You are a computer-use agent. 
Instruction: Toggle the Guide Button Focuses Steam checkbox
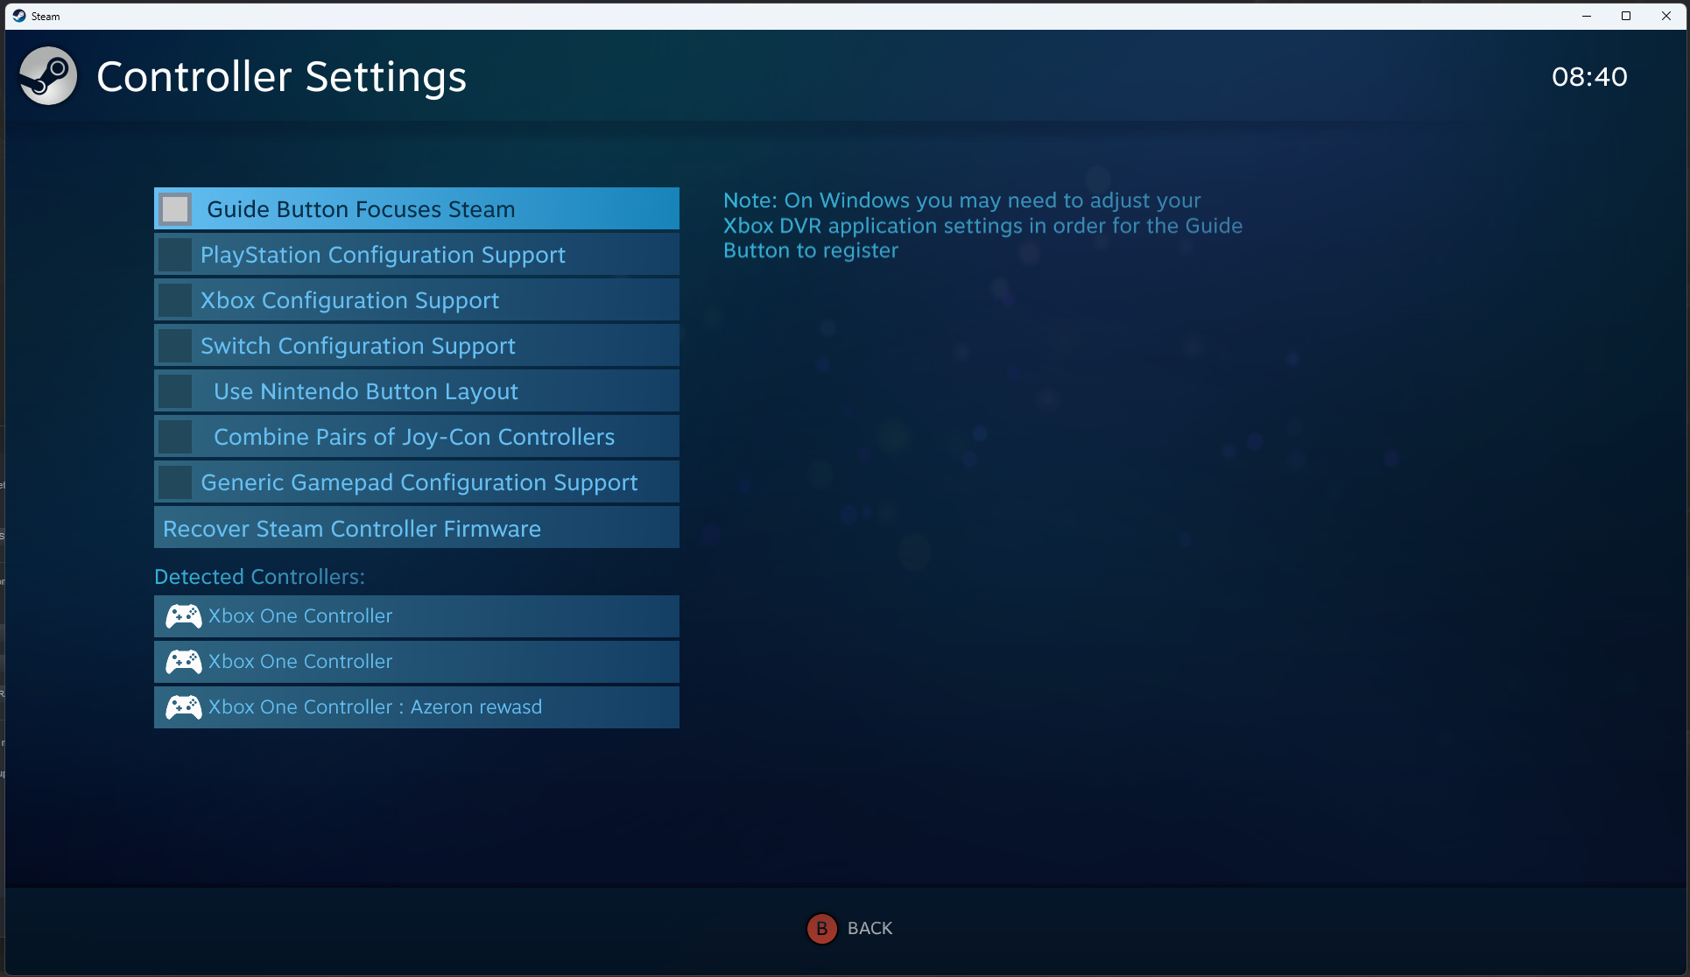(x=176, y=209)
